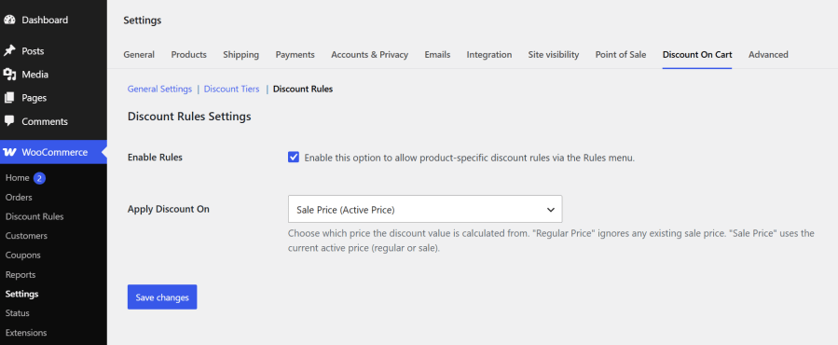The width and height of the screenshot is (838, 345).
Task: Click the Comments speech bubble icon
Action: point(9,121)
